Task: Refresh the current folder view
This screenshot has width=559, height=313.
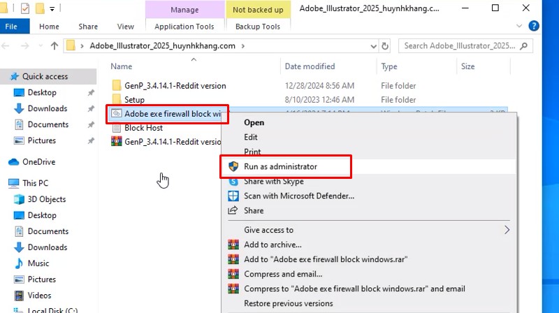Action: click(385, 46)
